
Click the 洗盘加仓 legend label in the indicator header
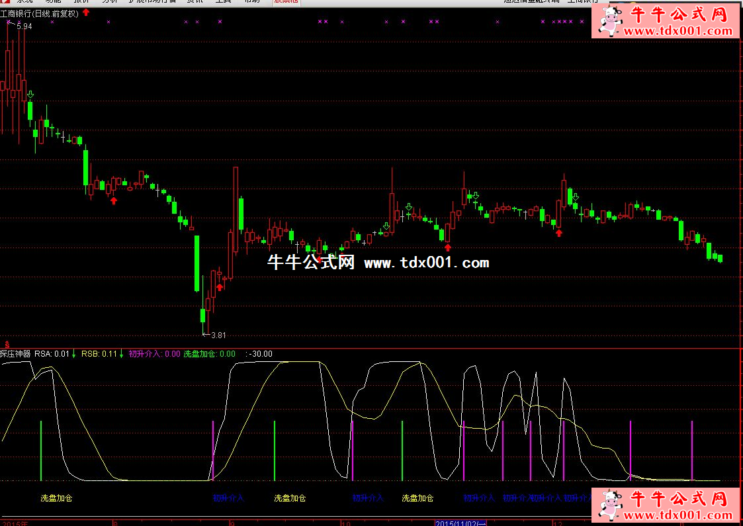coord(199,354)
